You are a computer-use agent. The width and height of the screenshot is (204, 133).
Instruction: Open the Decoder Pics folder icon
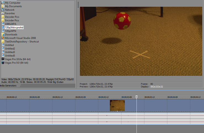click(3, 17)
